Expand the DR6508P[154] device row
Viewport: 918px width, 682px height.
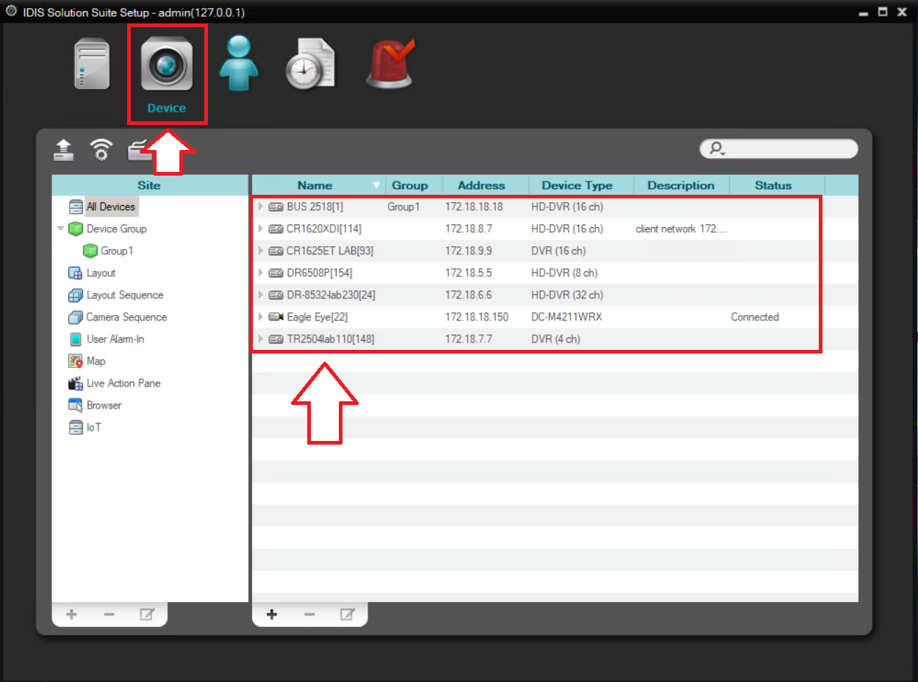(x=260, y=273)
